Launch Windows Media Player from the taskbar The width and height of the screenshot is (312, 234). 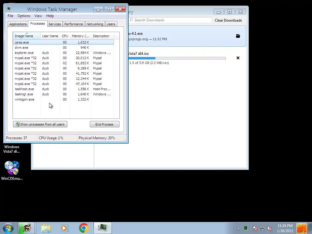[x=65, y=228]
